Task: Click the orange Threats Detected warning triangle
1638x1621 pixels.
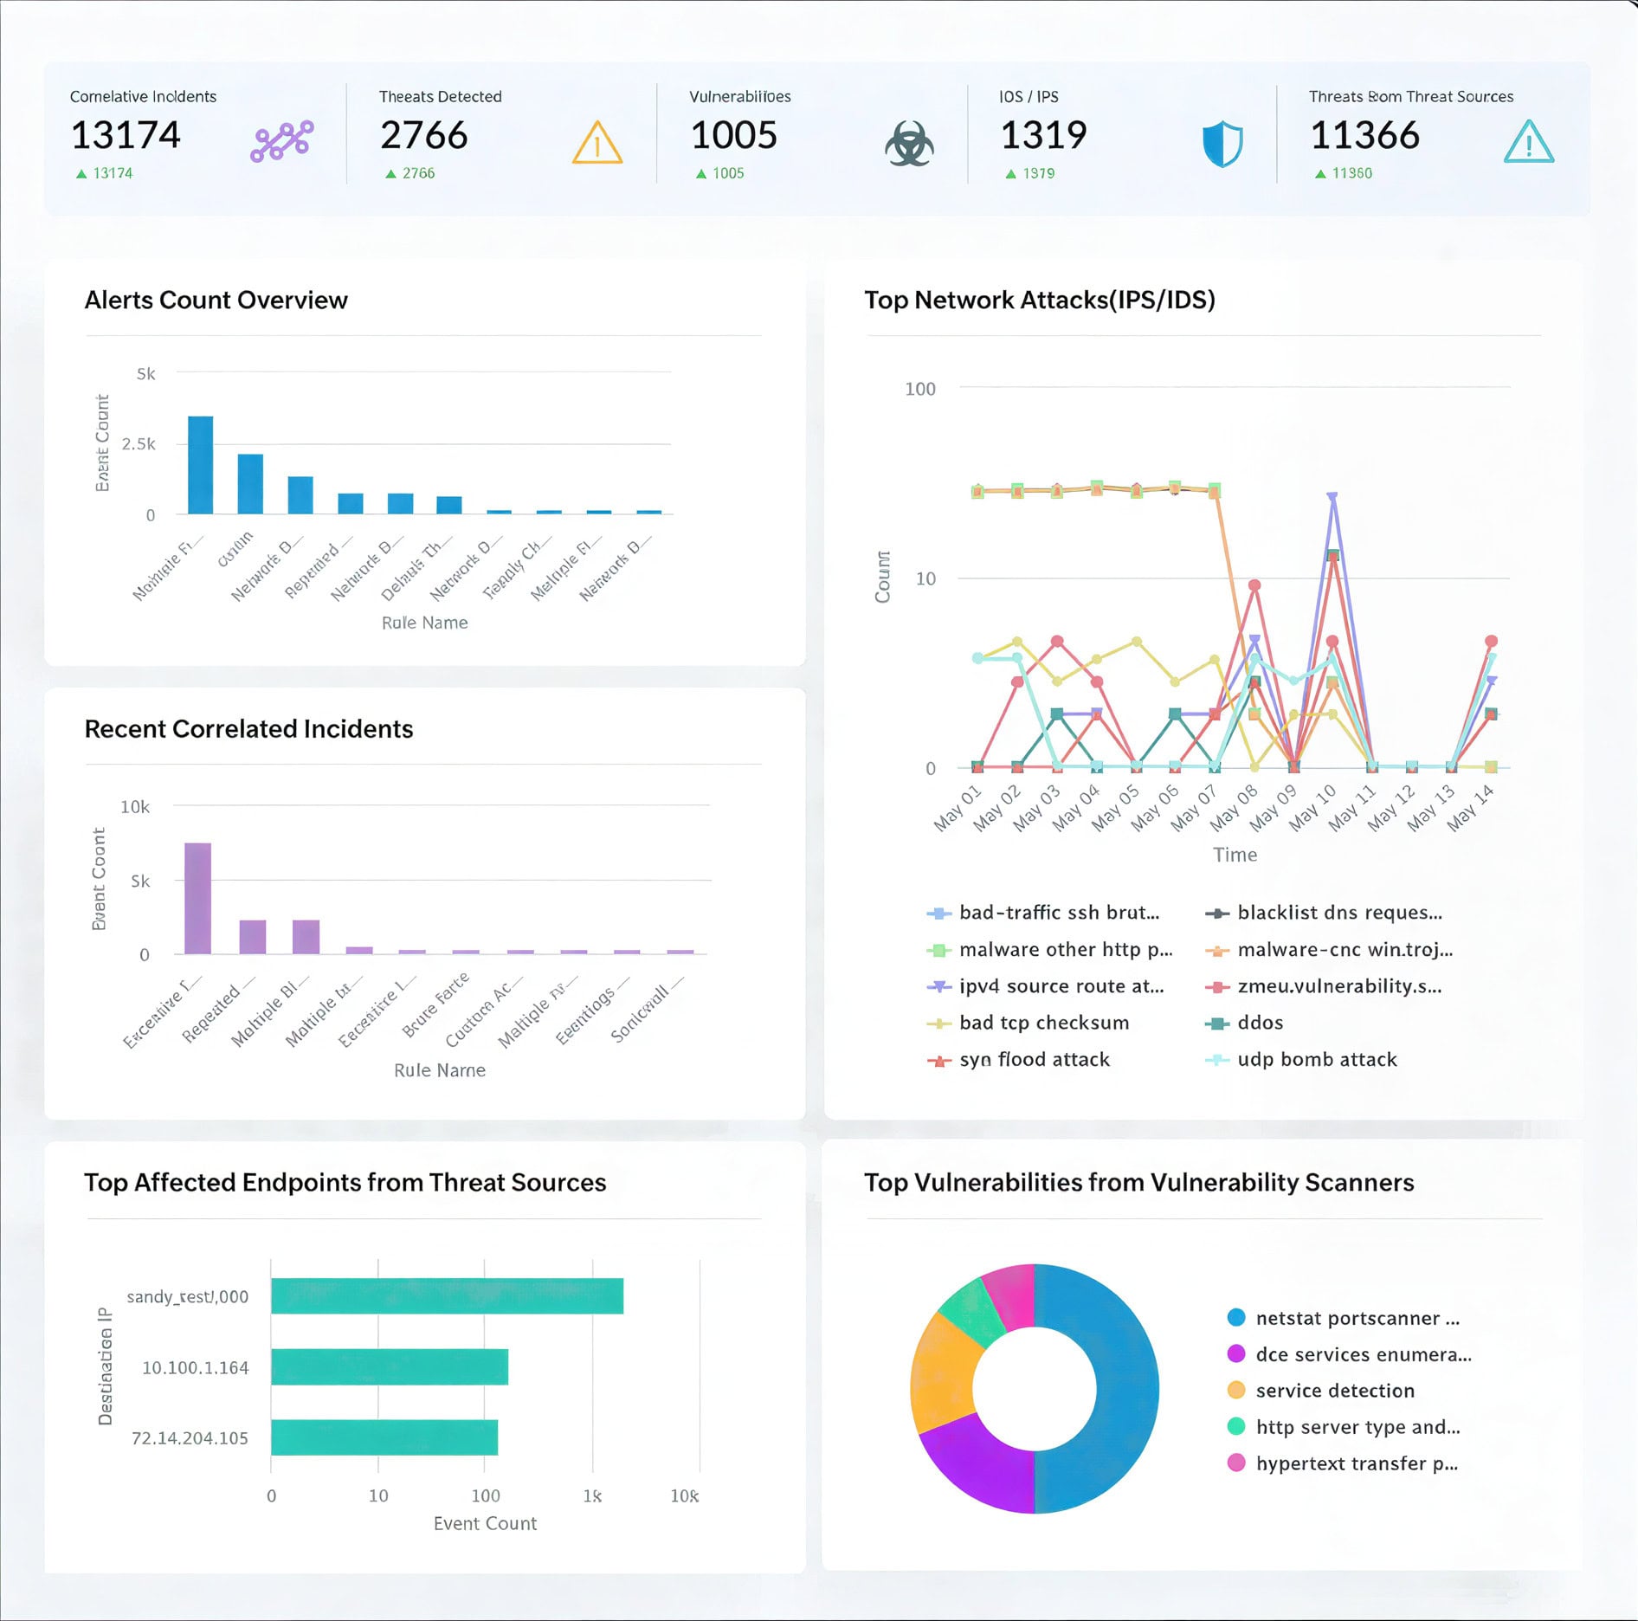Action: pos(597,144)
